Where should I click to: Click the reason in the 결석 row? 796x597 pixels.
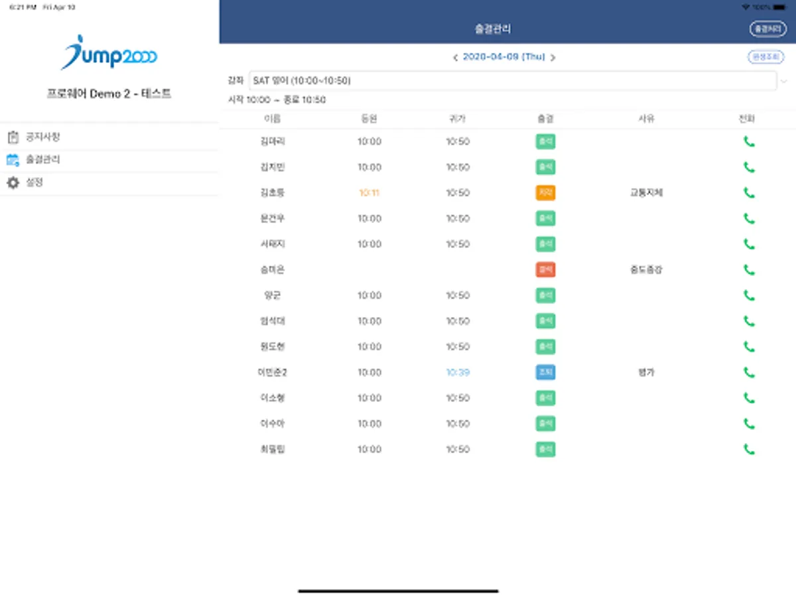point(647,270)
